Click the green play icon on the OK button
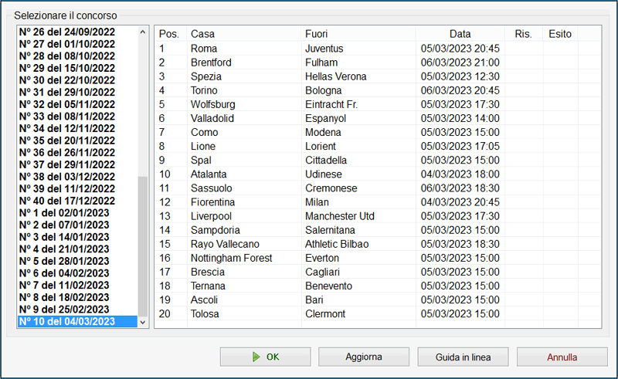 [x=256, y=357]
